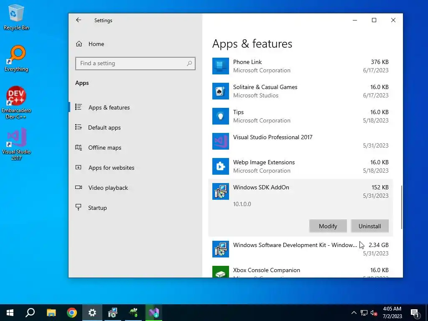Click the Offline maps map icon

click(x=78, y=148)
